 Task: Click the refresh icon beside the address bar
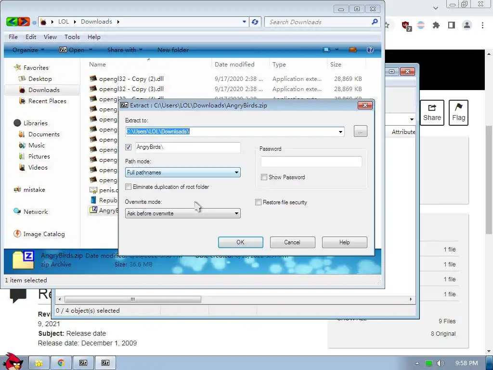(255, 22)
